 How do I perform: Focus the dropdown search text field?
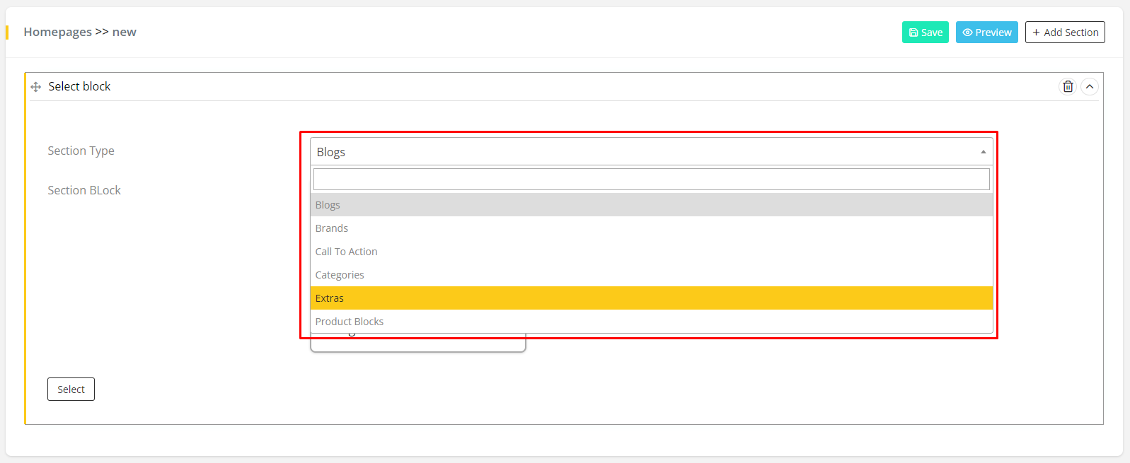point(651,180)
